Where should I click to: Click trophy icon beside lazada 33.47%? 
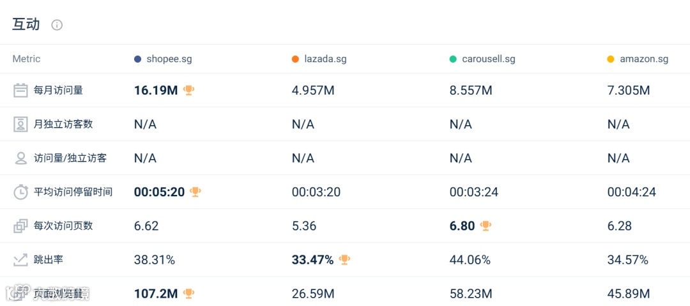coord(344,259)
